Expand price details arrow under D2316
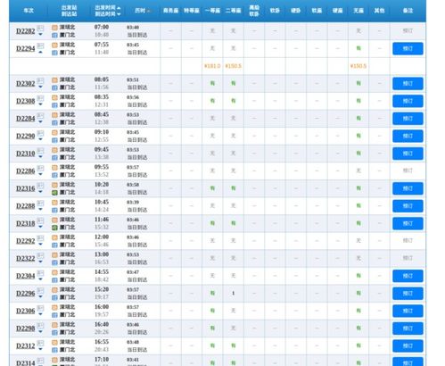 pos(40,192)
